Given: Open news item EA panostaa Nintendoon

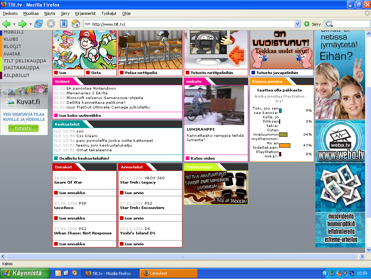Looking at the screenshot, I should (91, 89).
